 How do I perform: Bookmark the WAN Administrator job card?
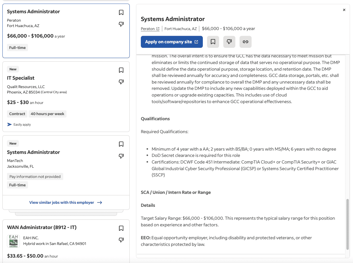click(121, 228)
